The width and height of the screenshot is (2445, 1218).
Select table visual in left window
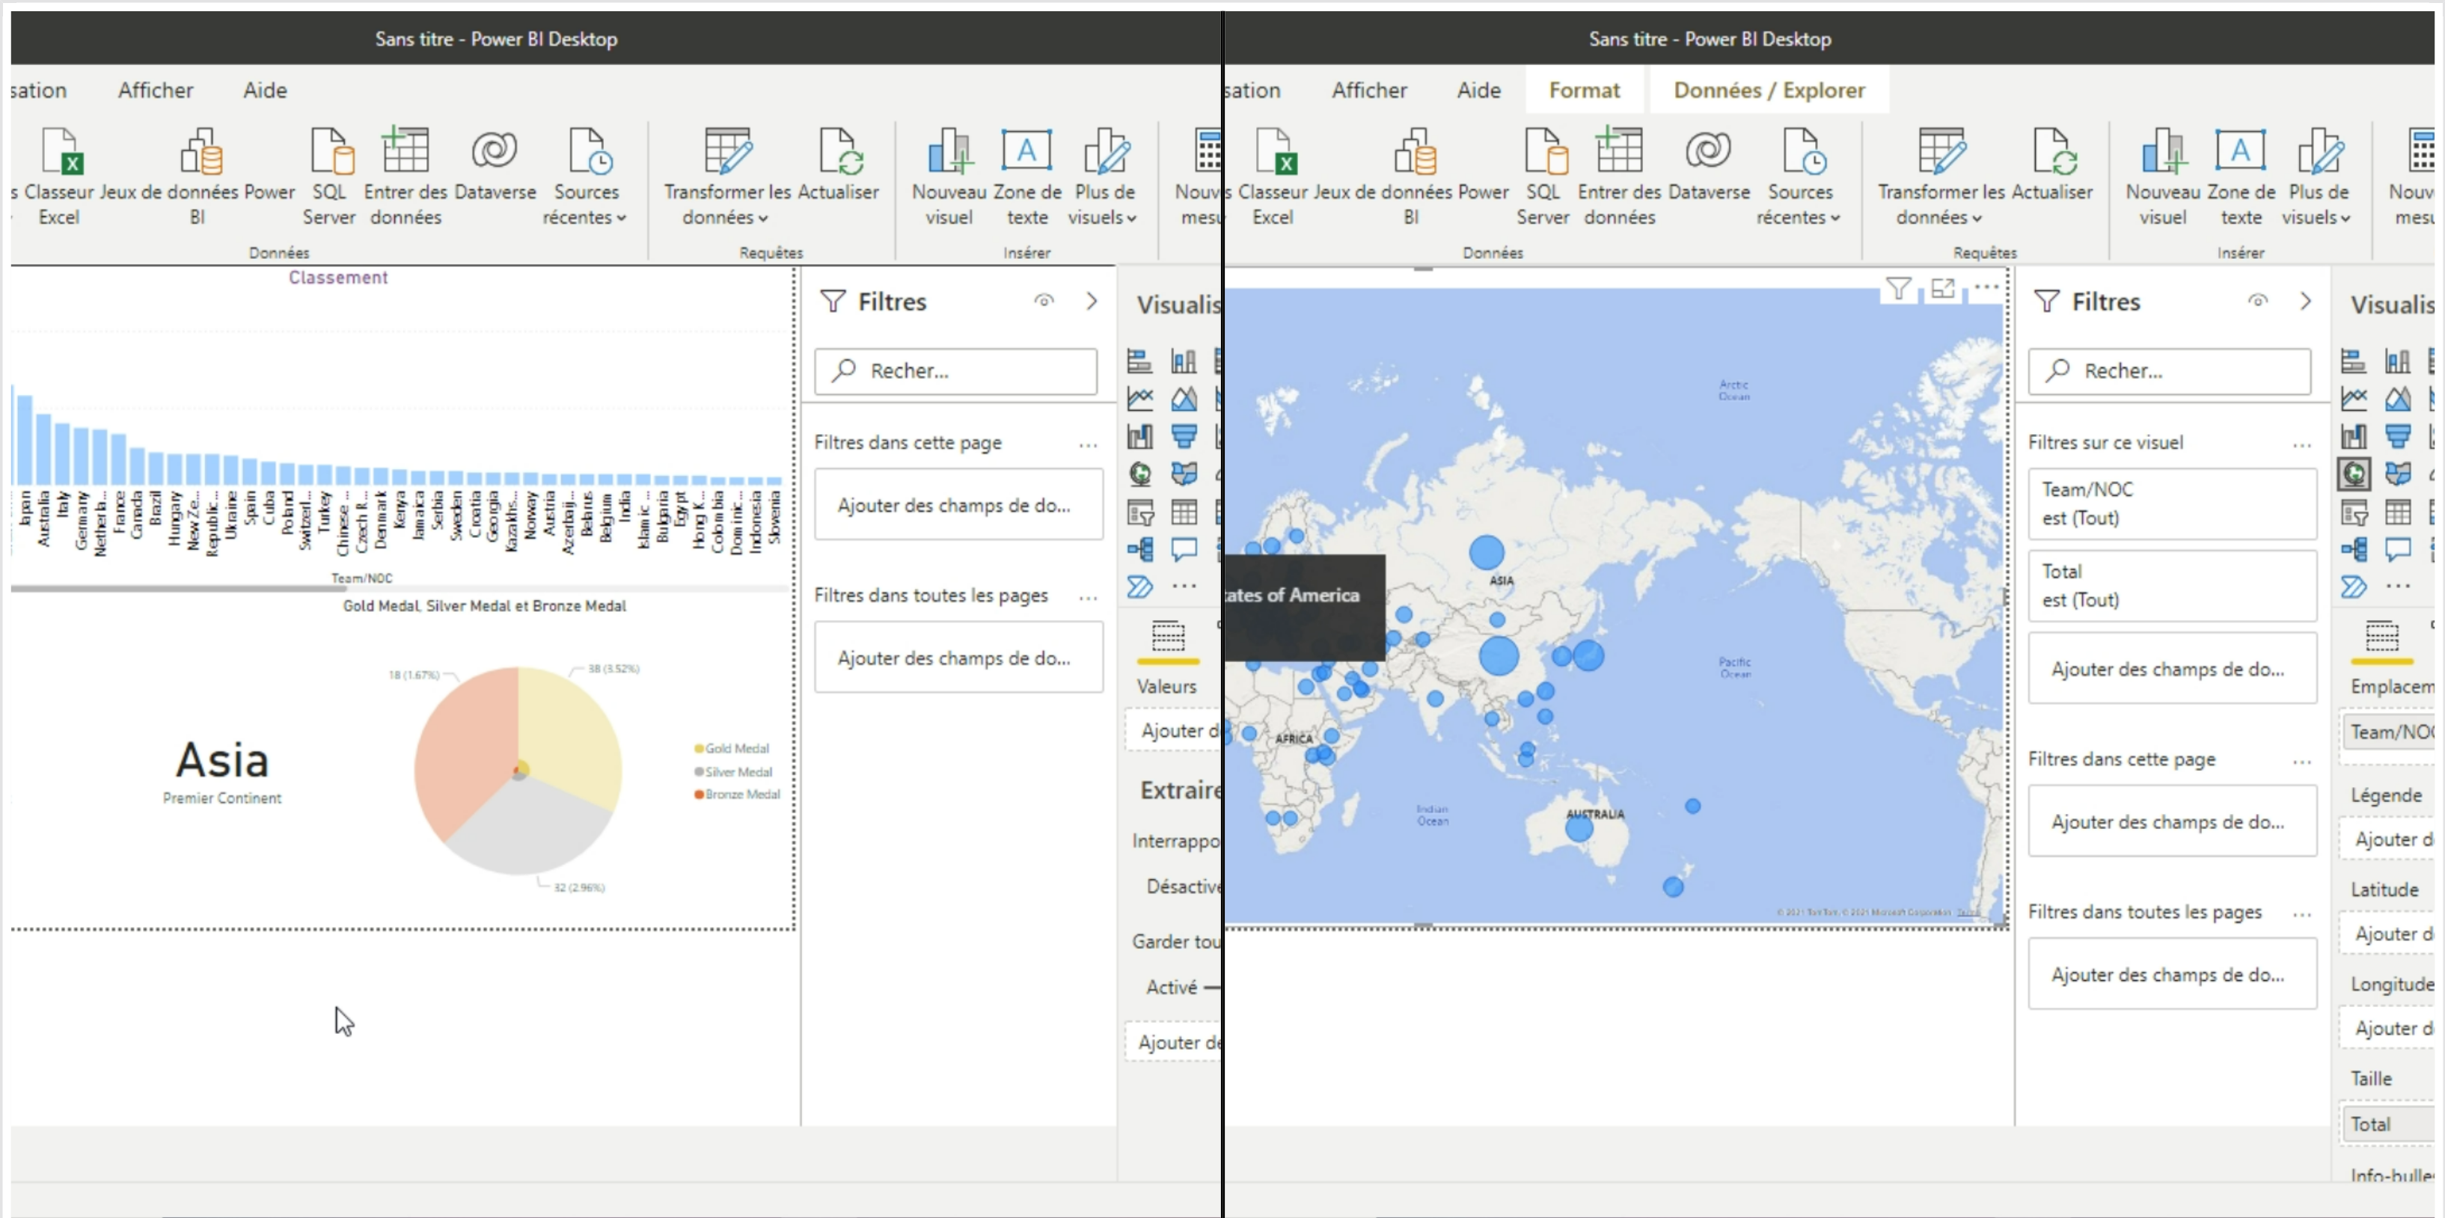click(1184, 512)
